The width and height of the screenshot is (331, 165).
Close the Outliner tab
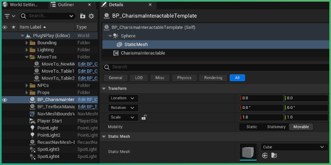pyautogui.click(x=89, y=5)
